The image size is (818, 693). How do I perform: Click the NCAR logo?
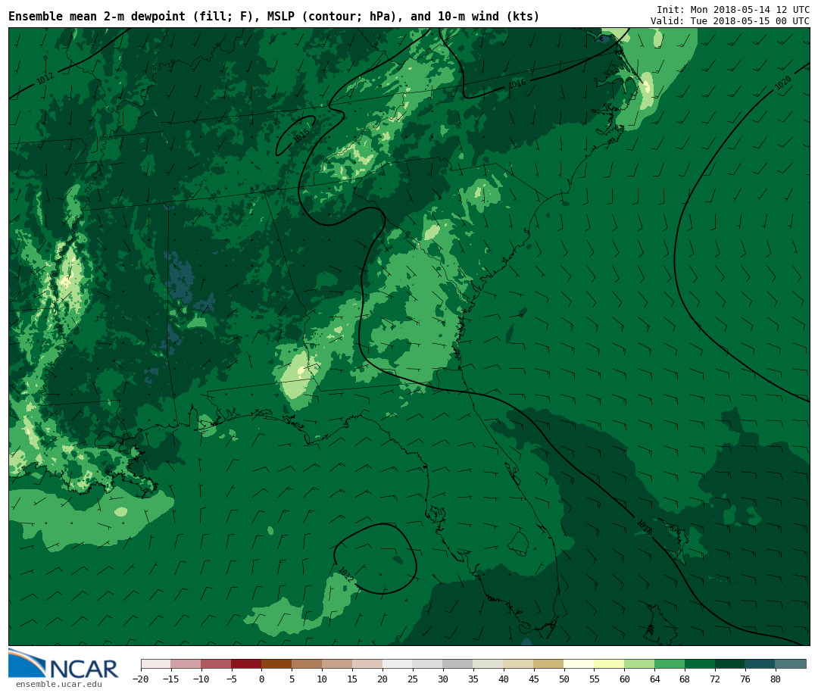pos(63,664)
